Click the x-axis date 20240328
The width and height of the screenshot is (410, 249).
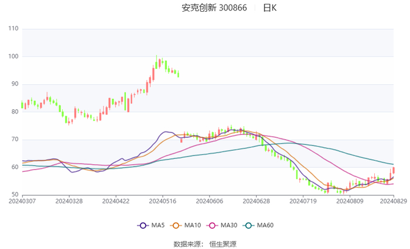tap(69, 201)
